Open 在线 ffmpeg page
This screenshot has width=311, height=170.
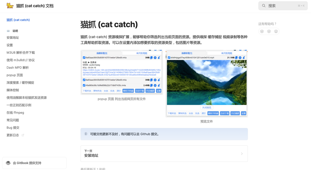[15, 113]
